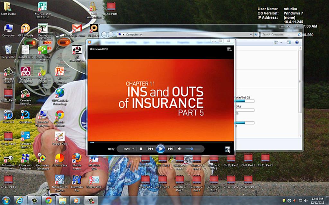Open the Scott Dudka folder icon
329x205 pixels.
point(8,9)
